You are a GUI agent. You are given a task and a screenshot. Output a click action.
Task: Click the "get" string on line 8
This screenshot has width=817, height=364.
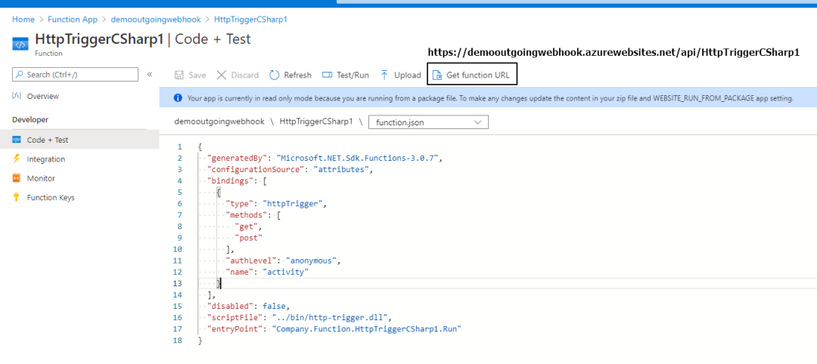pos(245,227)
